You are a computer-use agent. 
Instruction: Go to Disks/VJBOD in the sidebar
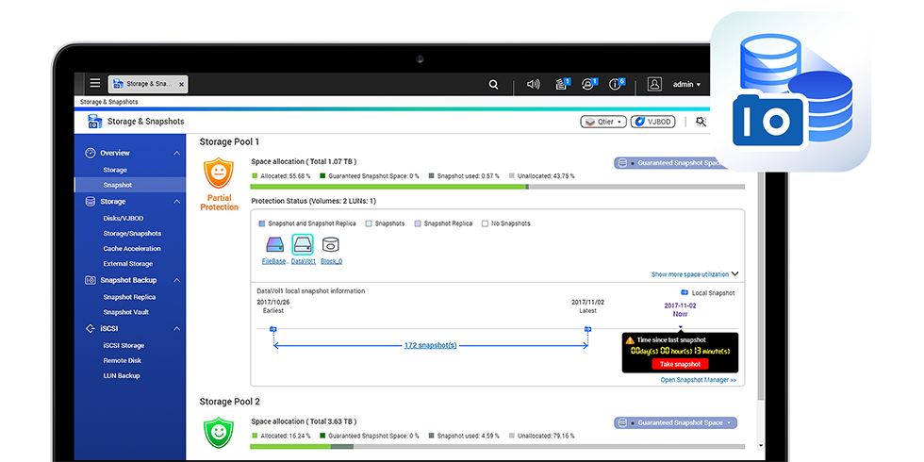[x=124, y=218]
